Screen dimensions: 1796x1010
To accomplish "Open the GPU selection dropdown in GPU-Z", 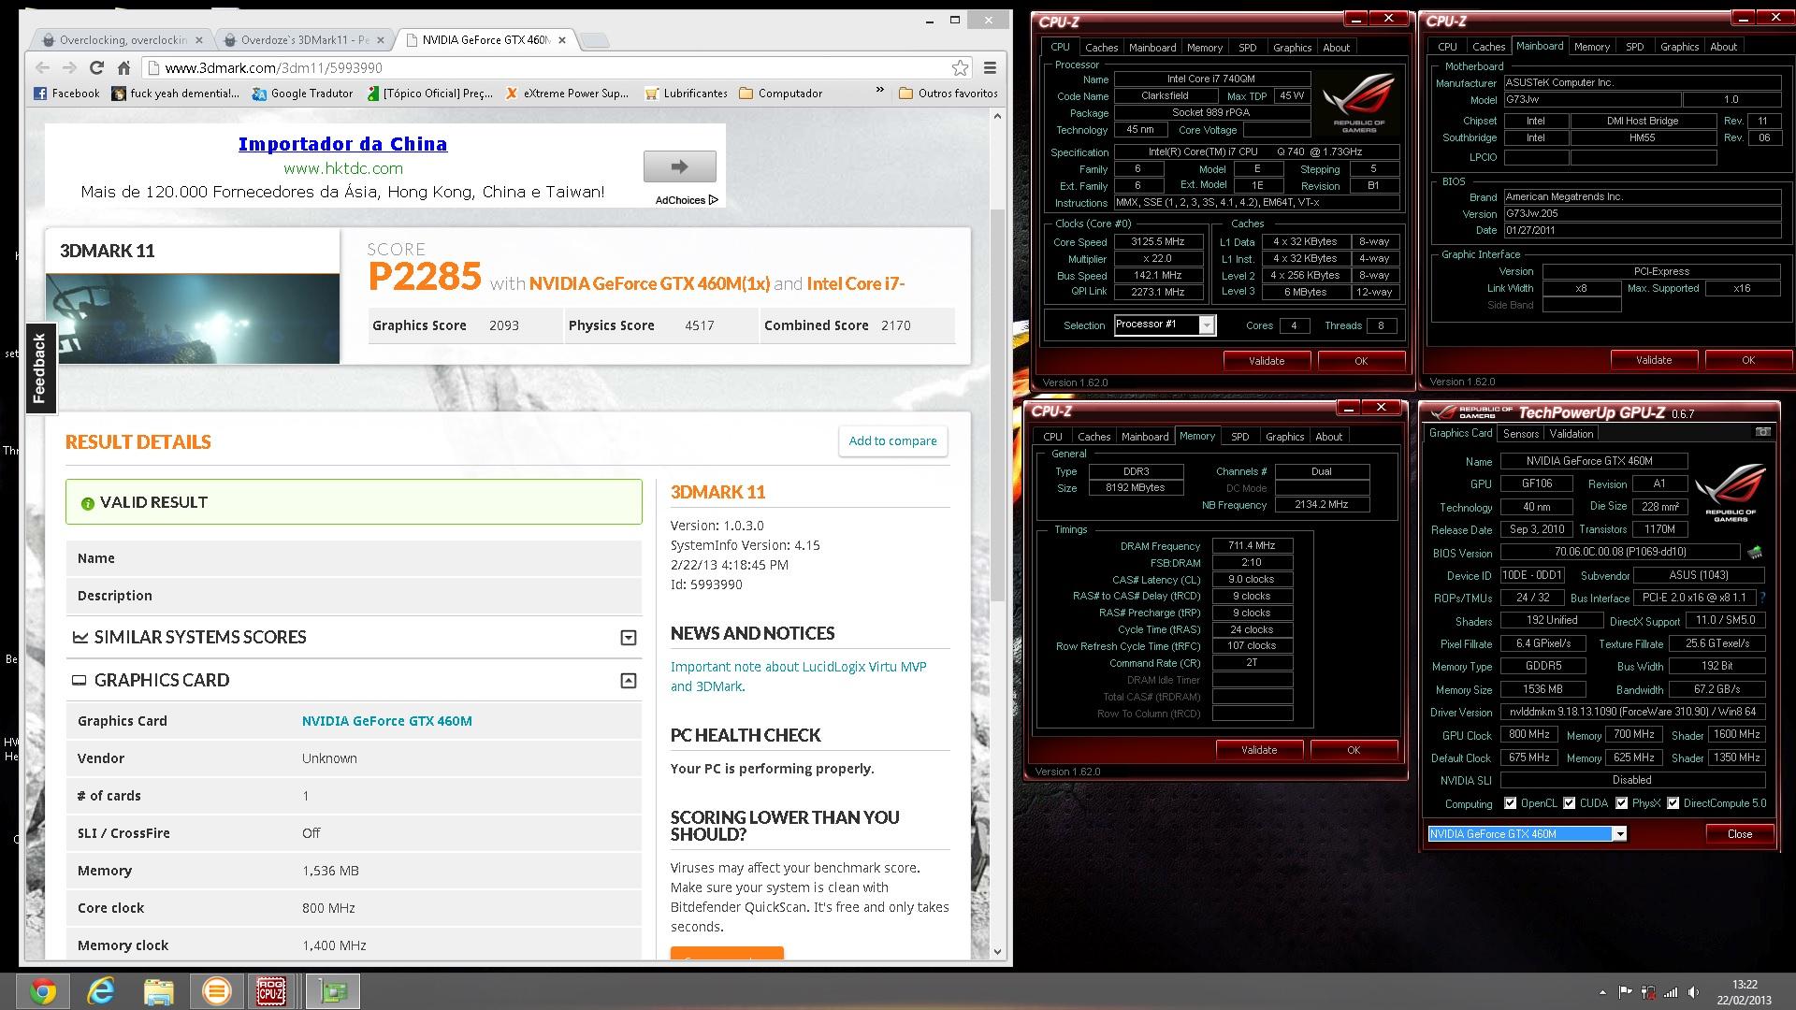I will (x=1620, y=834).
